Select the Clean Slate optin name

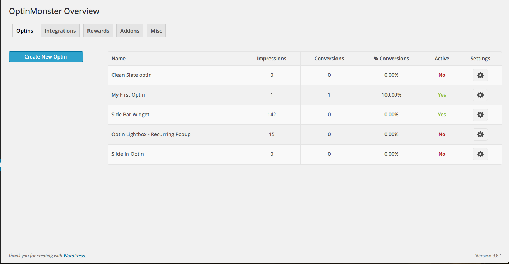click(x=131, y=75)
